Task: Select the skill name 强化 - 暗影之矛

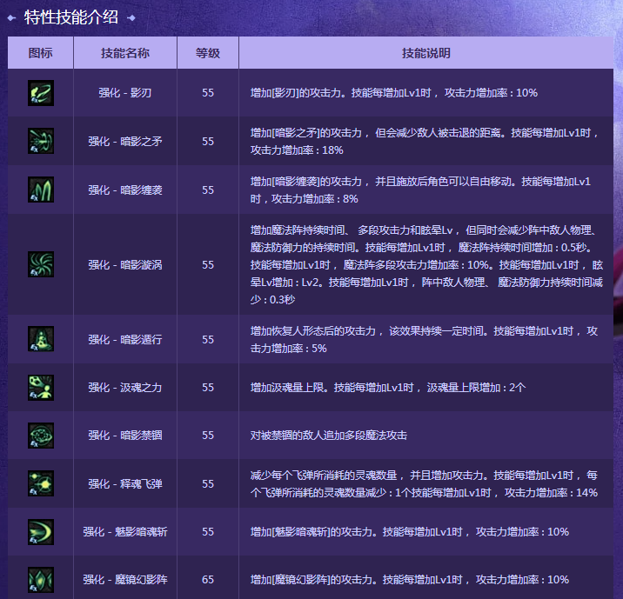Action: click(125, 142)
